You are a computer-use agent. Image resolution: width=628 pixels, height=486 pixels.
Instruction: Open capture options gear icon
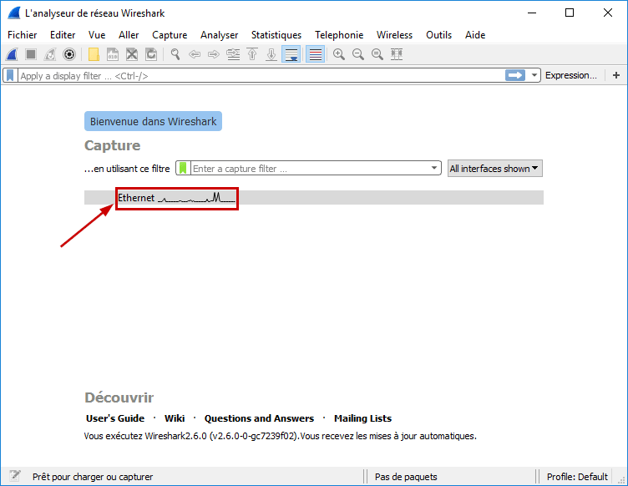(69, 54)
